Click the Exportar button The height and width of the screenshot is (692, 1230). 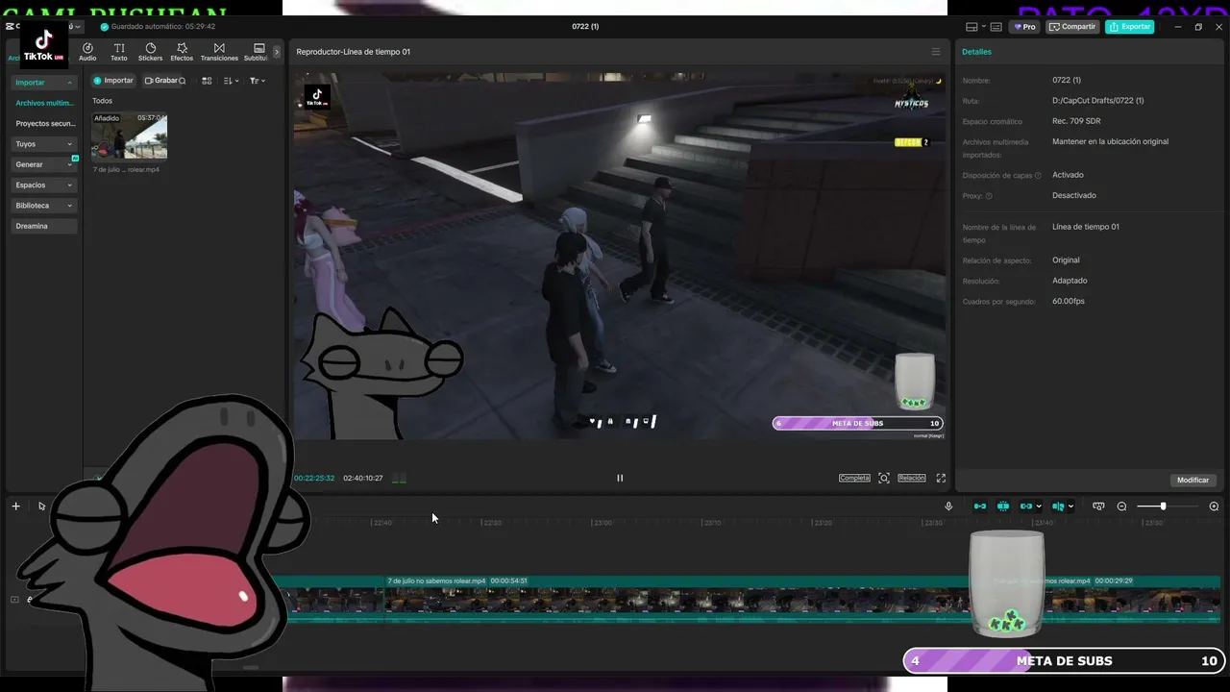(x=1130, y=27)
